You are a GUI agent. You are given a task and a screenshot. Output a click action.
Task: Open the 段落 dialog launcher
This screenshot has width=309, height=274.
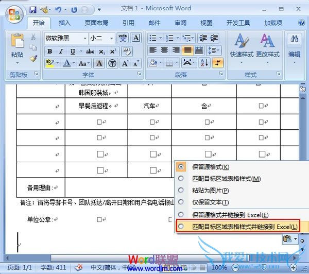(221, 74)
